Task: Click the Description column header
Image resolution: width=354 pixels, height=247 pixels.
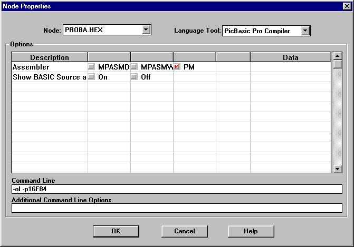Action: [x=50, y=57]
